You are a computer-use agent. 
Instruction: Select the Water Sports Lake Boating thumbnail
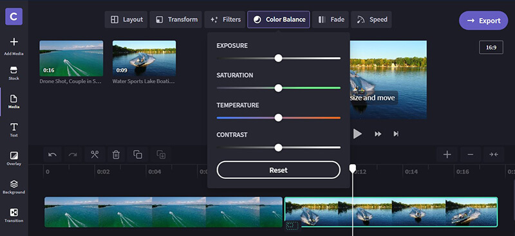[x=144, y=58]
